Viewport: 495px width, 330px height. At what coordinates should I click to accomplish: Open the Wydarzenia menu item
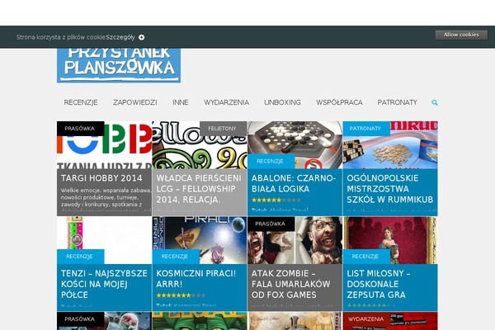point(226,102)
